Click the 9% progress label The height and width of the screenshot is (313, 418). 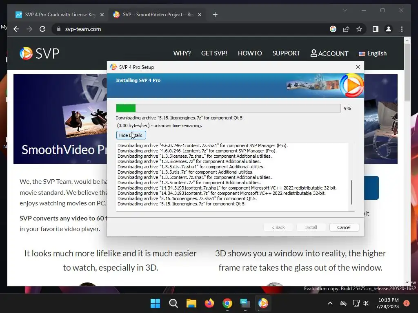click(347, 108)
